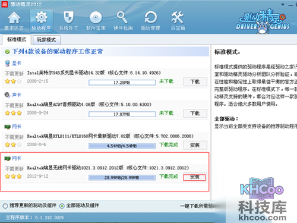Select the RTL8111/RTL8168网卡 driver entry text
Viewport: 297px width, 223px height.
click(x=110, y=136)
